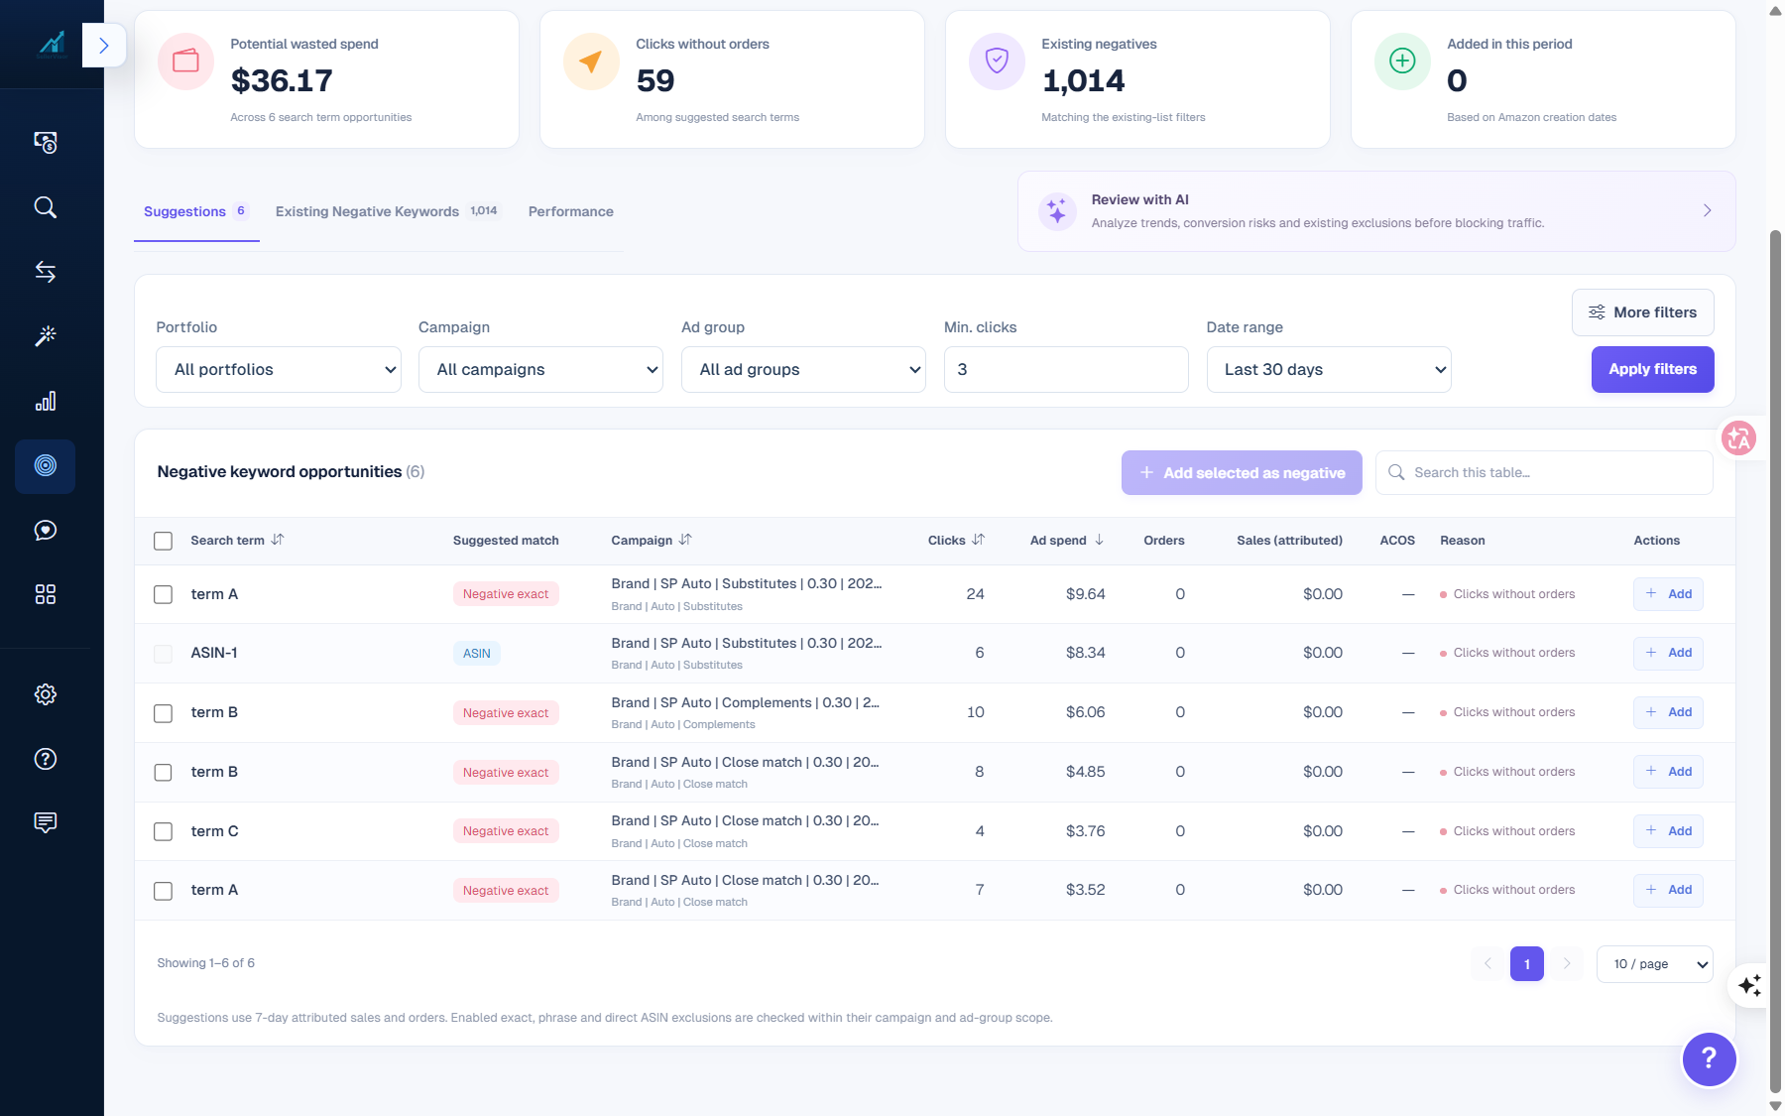Change the 10 / page rows dropdown
The height and width of the screenshot is (1116, 1785).
tap(1654, 964)
